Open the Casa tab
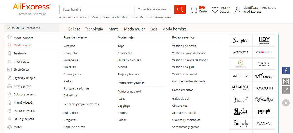 [x=153, y=29]
